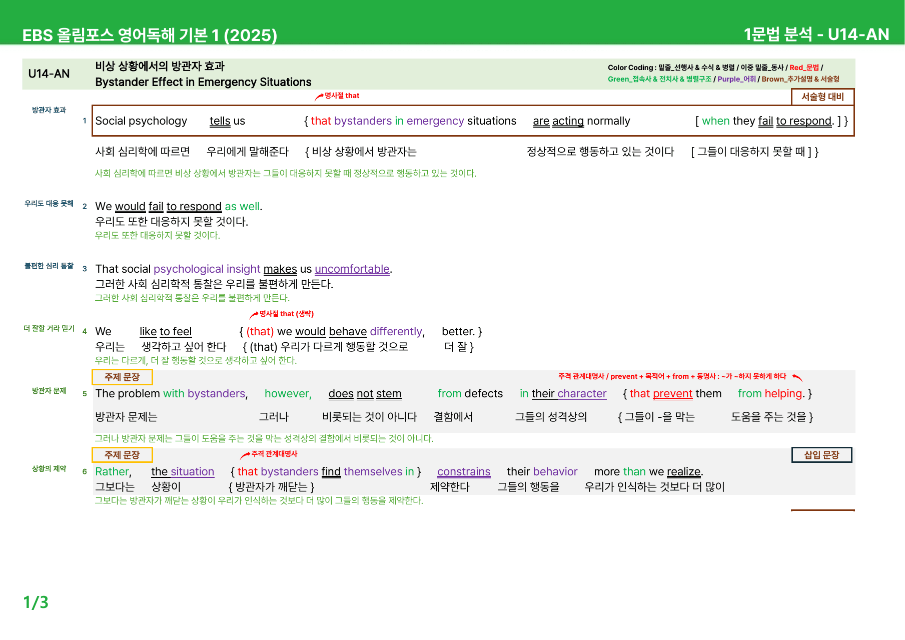Click 'that bystanders find themselves in' clause
The image size is (905, 640).
326,472
